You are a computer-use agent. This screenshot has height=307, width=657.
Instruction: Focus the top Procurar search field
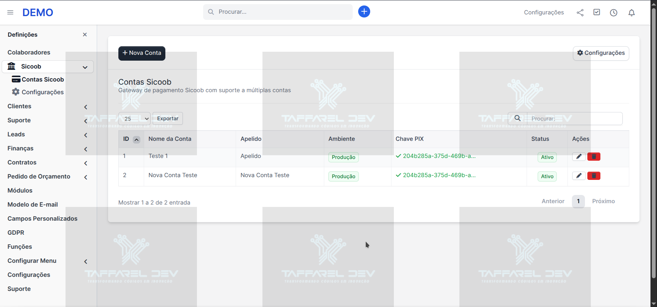[278, 12]
